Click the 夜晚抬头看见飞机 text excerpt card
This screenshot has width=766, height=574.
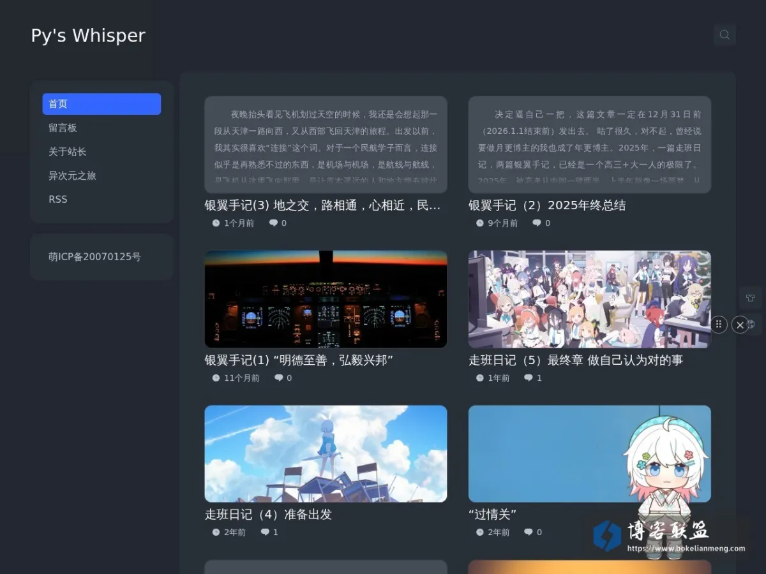pos(326,145)
